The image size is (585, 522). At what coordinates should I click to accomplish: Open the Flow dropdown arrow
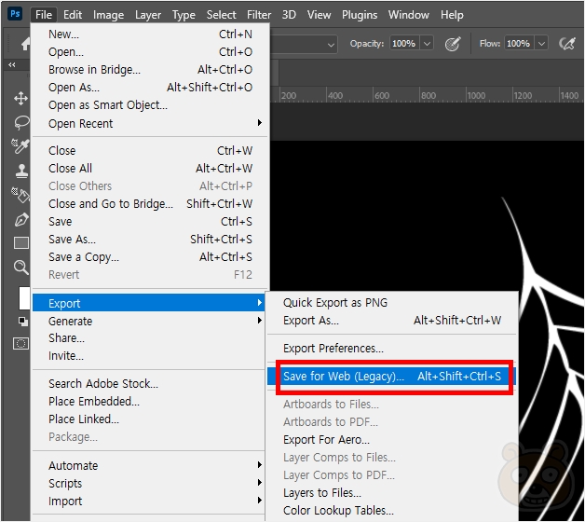pos(541,44)
